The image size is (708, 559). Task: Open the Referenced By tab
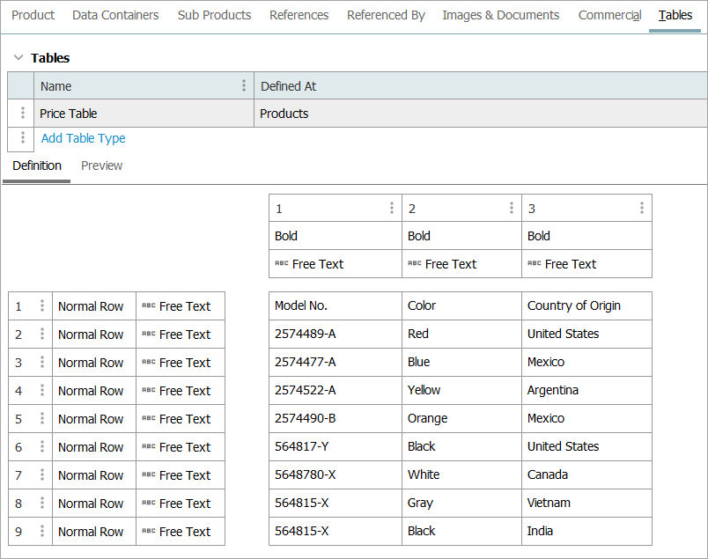386,15
